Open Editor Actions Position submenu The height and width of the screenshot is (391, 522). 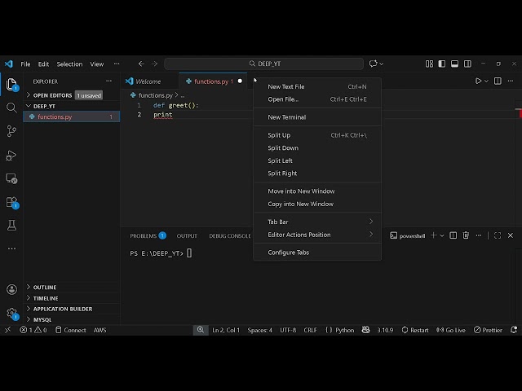click(x=317, y=235)
